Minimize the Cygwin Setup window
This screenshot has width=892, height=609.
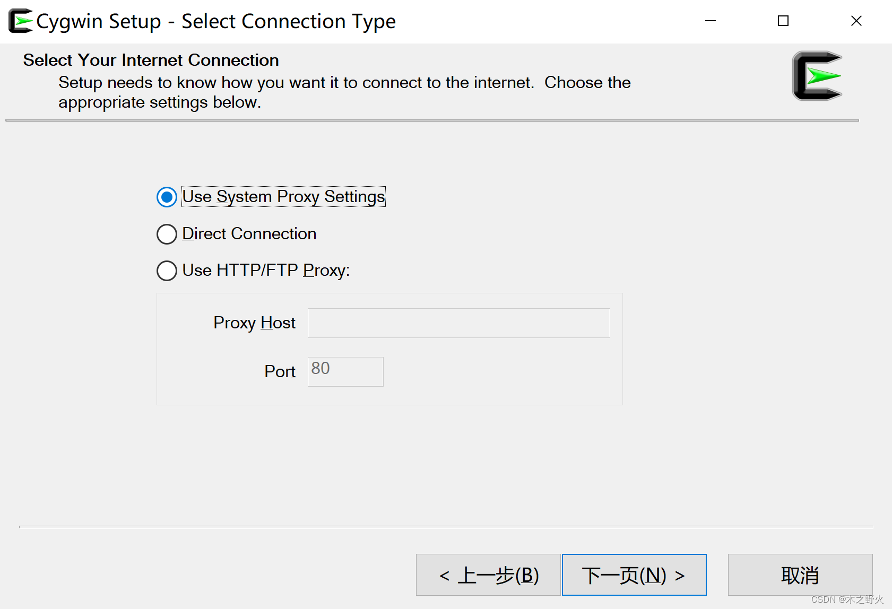pos(711,21)
